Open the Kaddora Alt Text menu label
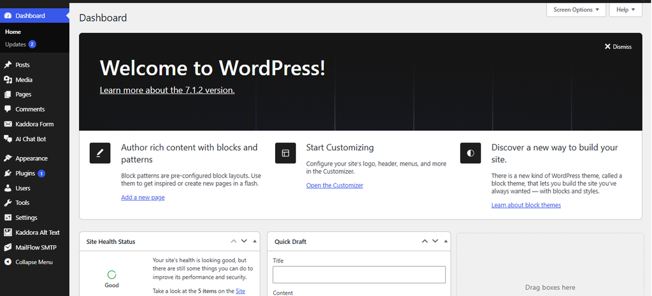The width and height of the screenshot is (652, 296). pyautogui.click(x=38, y=232)
